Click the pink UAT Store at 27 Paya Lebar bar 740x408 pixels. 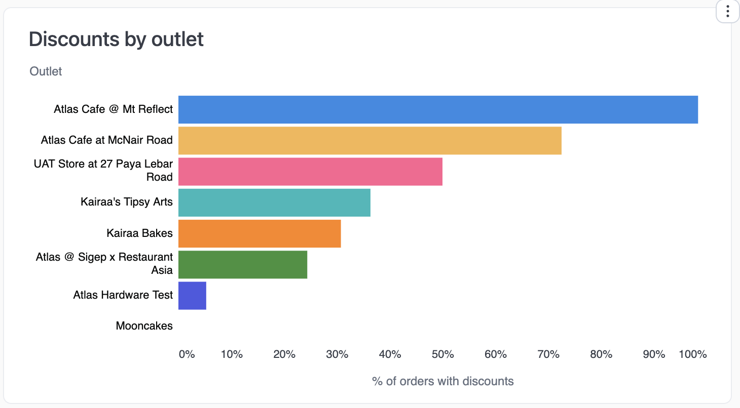point(309,172)
